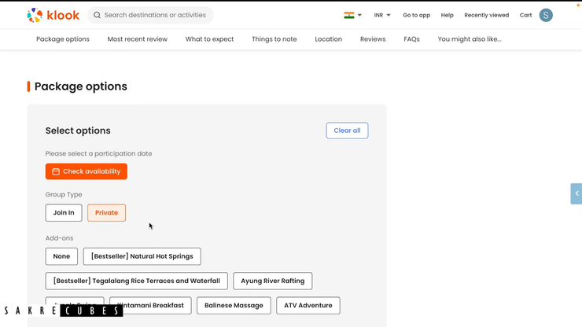Choose None for add-ons

pos(61,256)
